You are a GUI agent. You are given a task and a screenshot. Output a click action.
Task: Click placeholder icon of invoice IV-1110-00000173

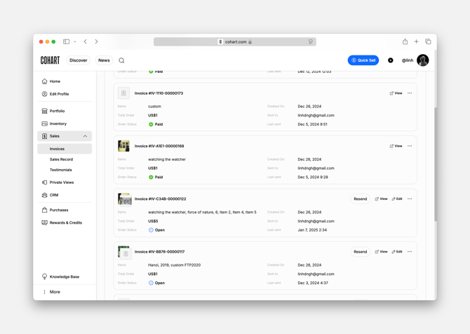(x=123, y=93)
